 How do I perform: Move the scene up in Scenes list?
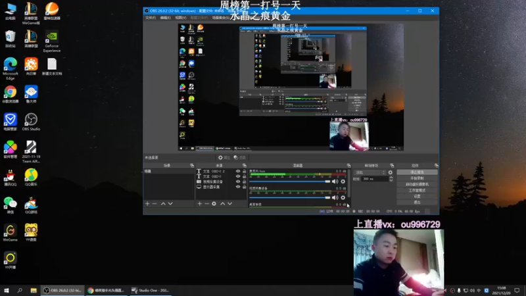(x=163, y=203)
